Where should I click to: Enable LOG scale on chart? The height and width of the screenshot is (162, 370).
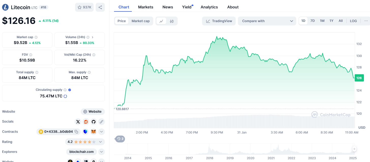353,21
